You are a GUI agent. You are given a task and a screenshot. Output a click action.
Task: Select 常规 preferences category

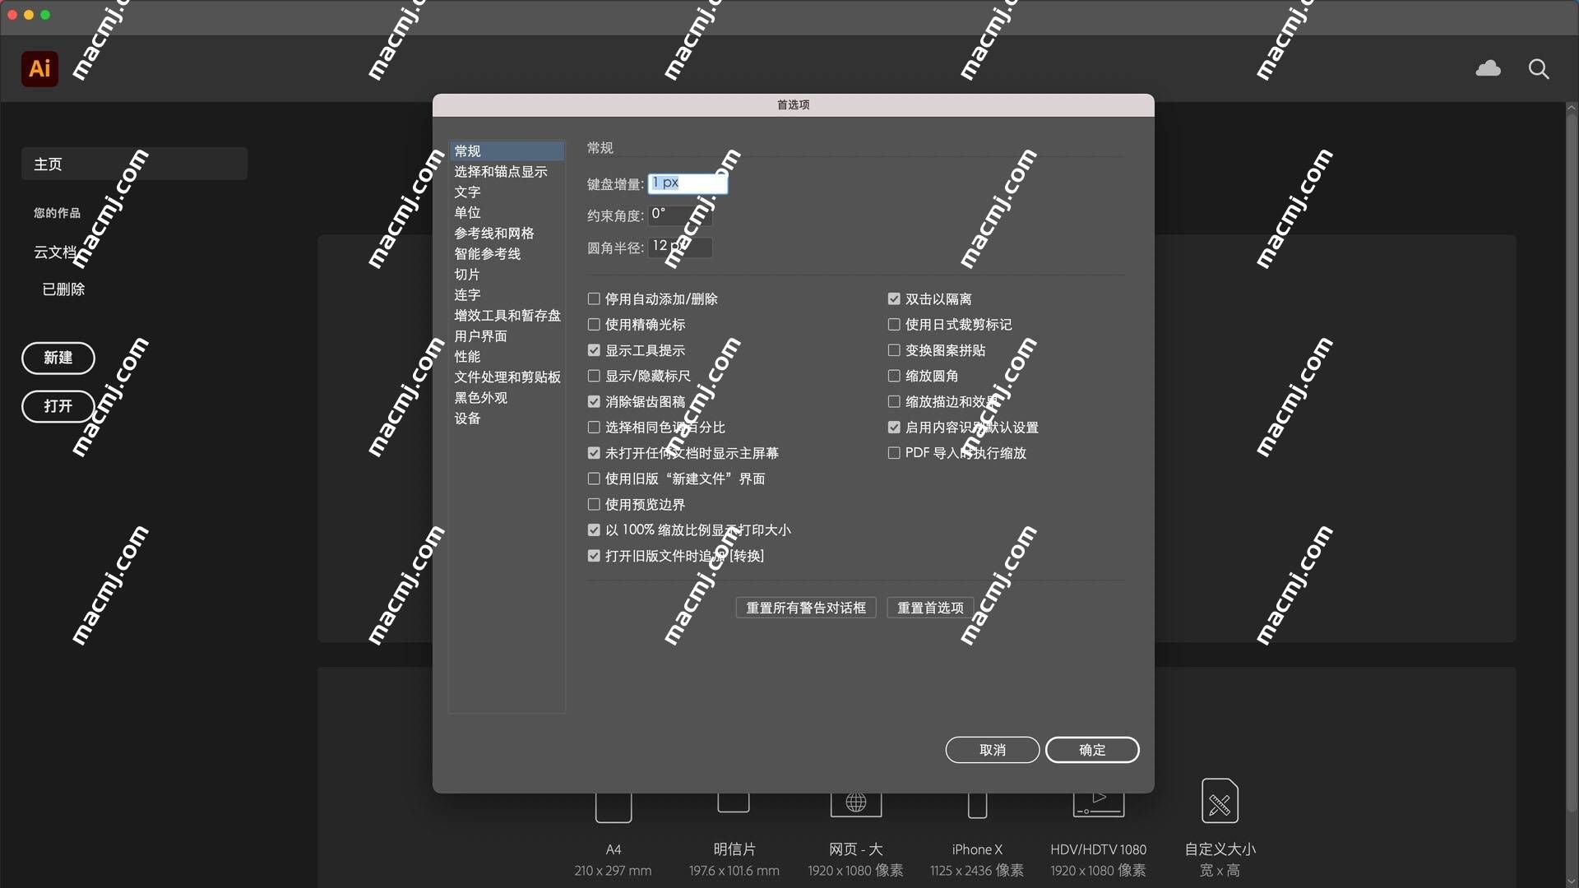(x=507, y=151)
